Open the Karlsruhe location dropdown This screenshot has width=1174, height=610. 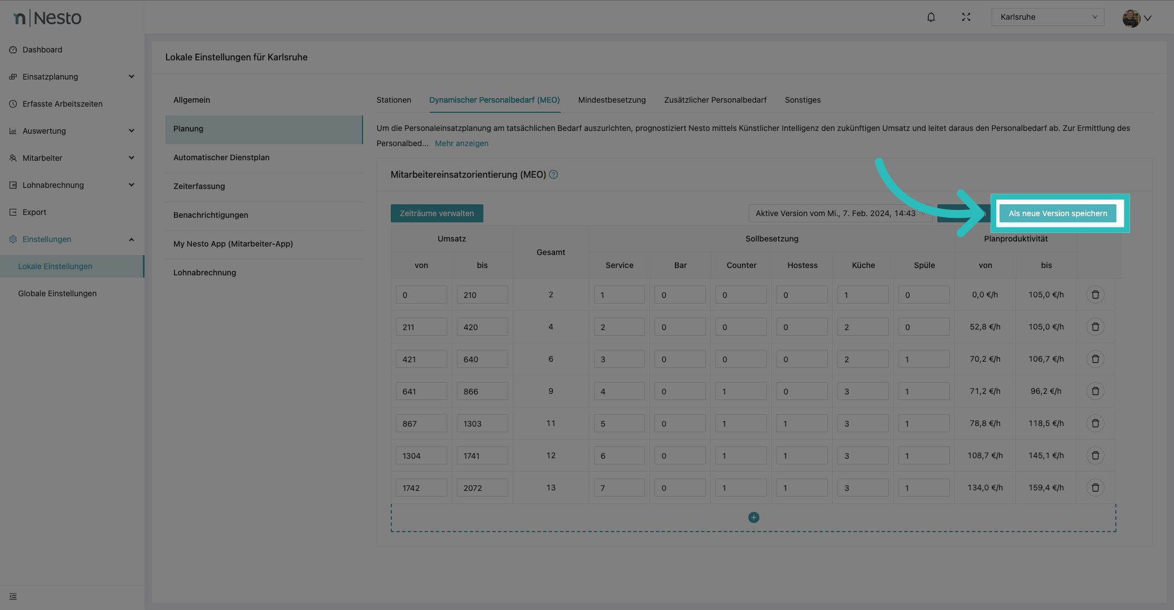[1048, 17]
